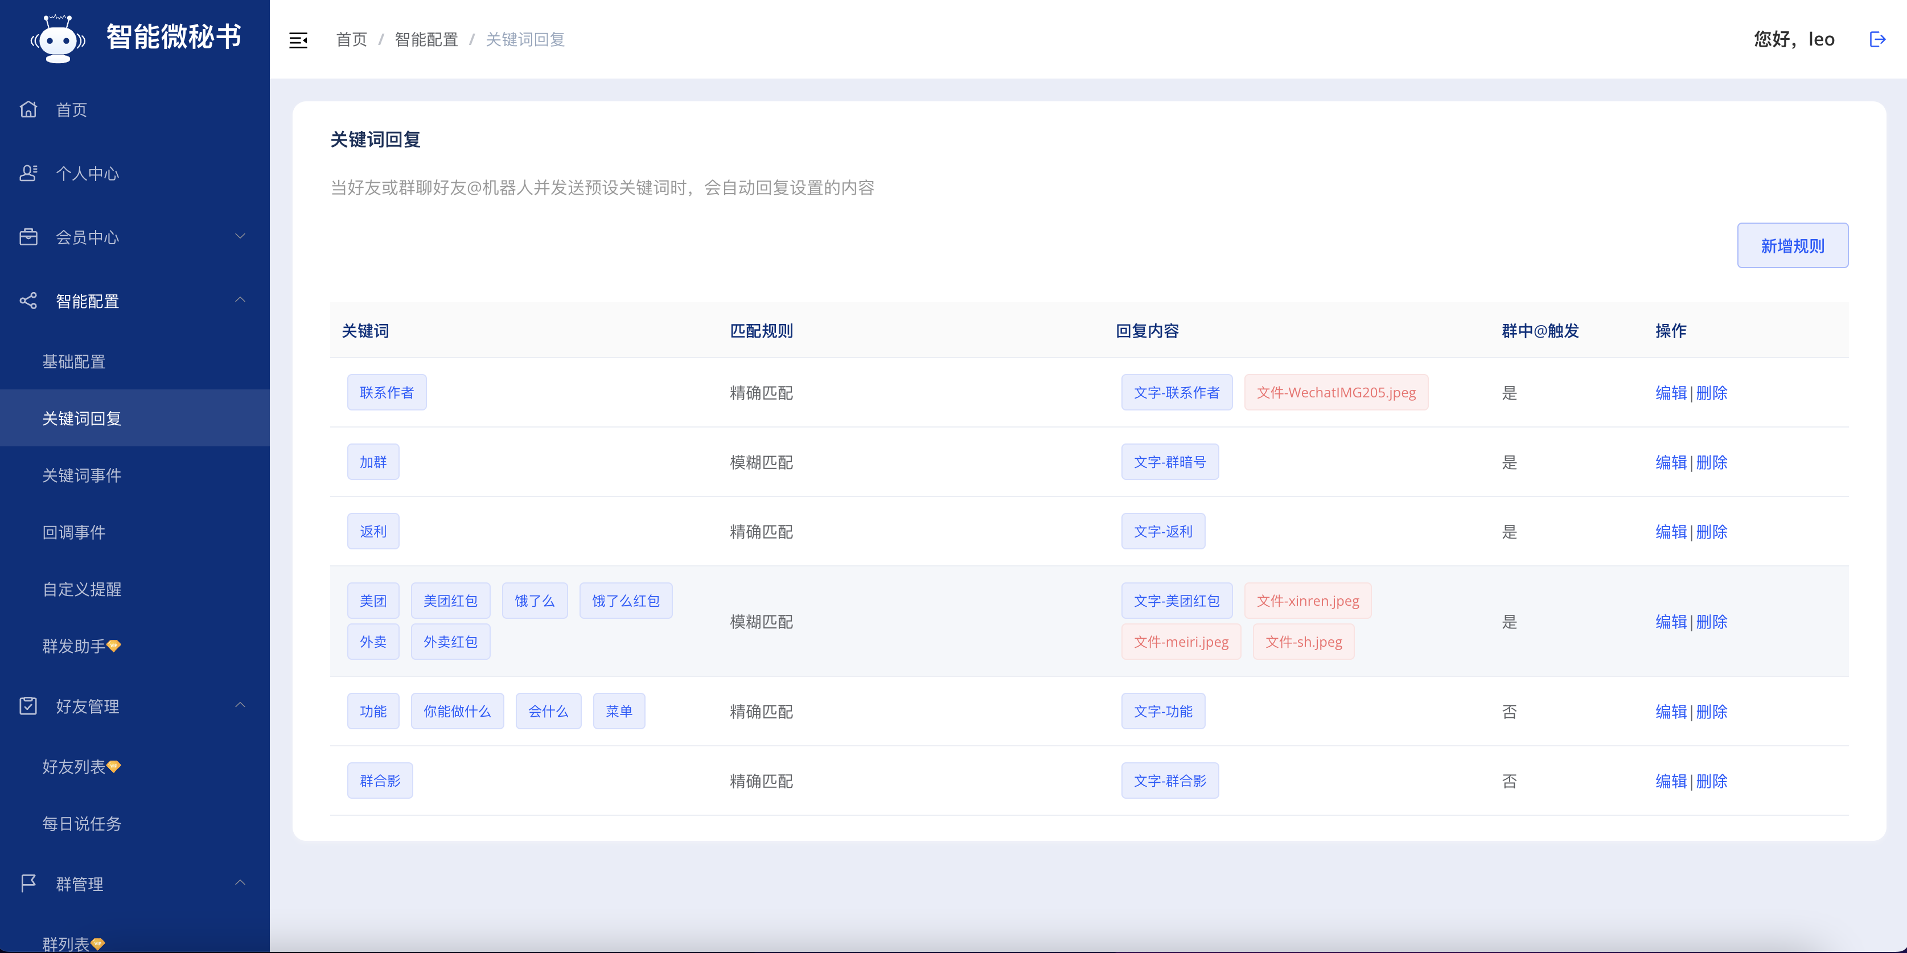The image size is (1907, 953).
Task: Delete the 群合影 keyword rule
Action: 1712,781
